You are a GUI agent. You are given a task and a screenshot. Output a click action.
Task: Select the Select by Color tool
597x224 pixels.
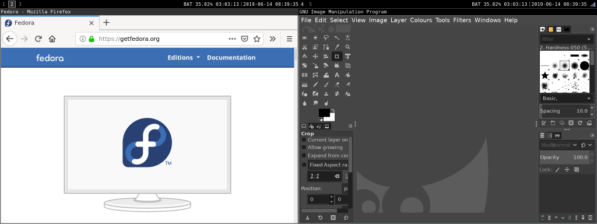click(347, 38)
